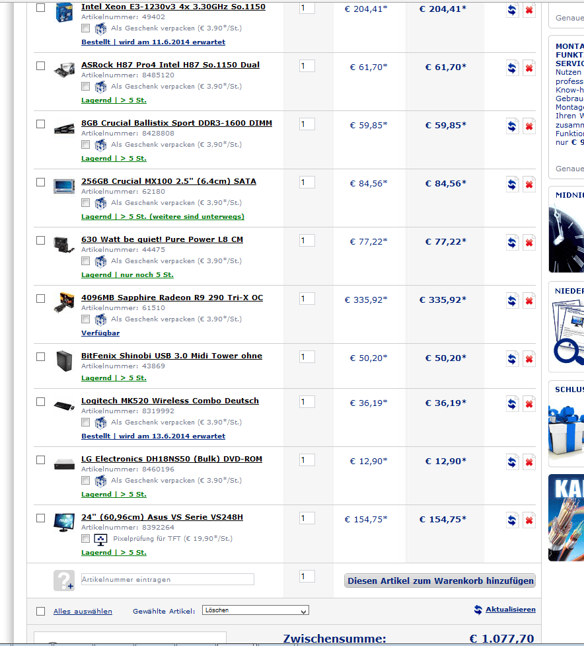
Task: Refresh the Logitech MK520 row
Action: [x=512, y=403]
